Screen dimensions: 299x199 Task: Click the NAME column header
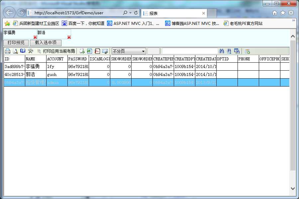pyautogui.click(x=36, y=59)
